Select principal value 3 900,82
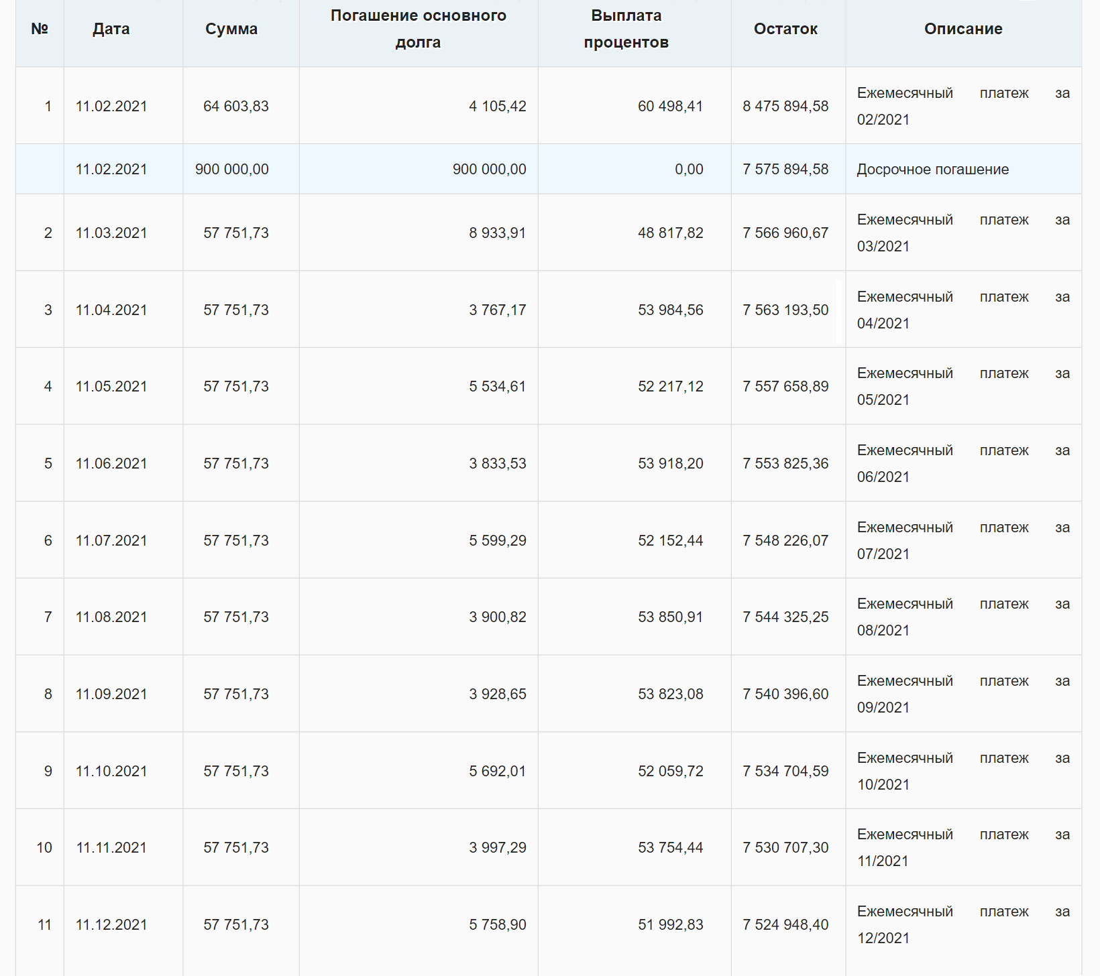Image resolution: width=1100 pixels, height=976 pixels. 498,617
